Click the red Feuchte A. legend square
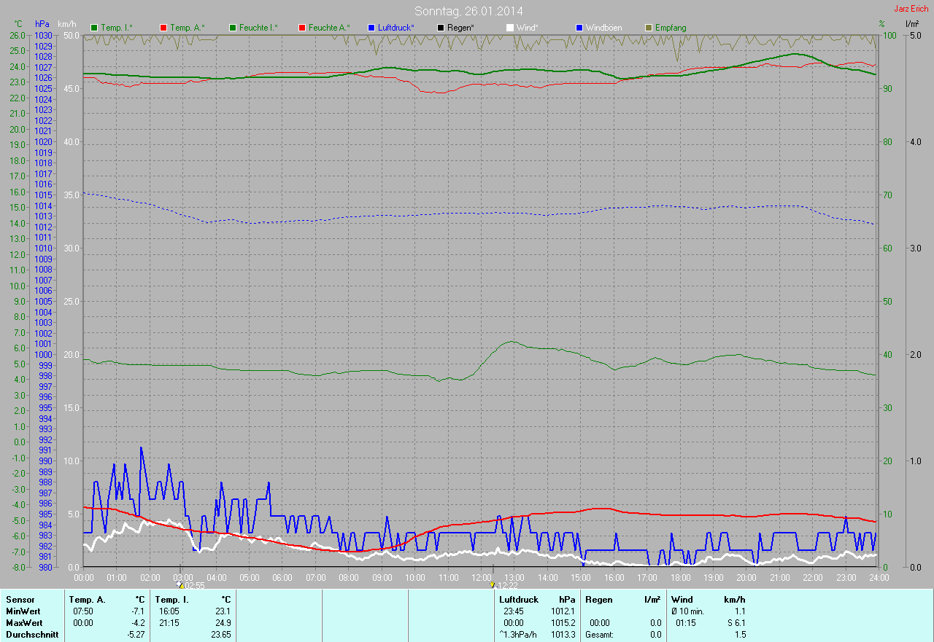 [x=303, y=28]
